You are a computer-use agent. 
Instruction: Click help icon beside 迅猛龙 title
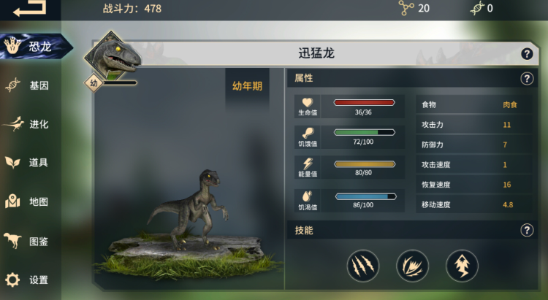point(527,54)
